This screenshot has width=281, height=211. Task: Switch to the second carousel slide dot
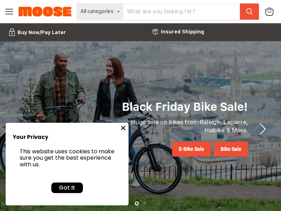coord(144,203)
